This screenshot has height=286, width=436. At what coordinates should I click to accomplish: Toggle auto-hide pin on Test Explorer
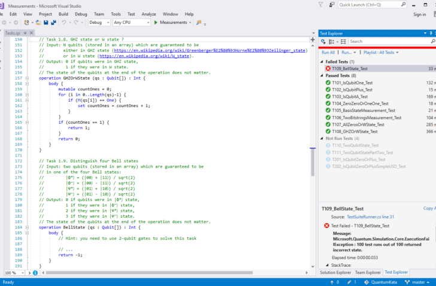point(431,34)
